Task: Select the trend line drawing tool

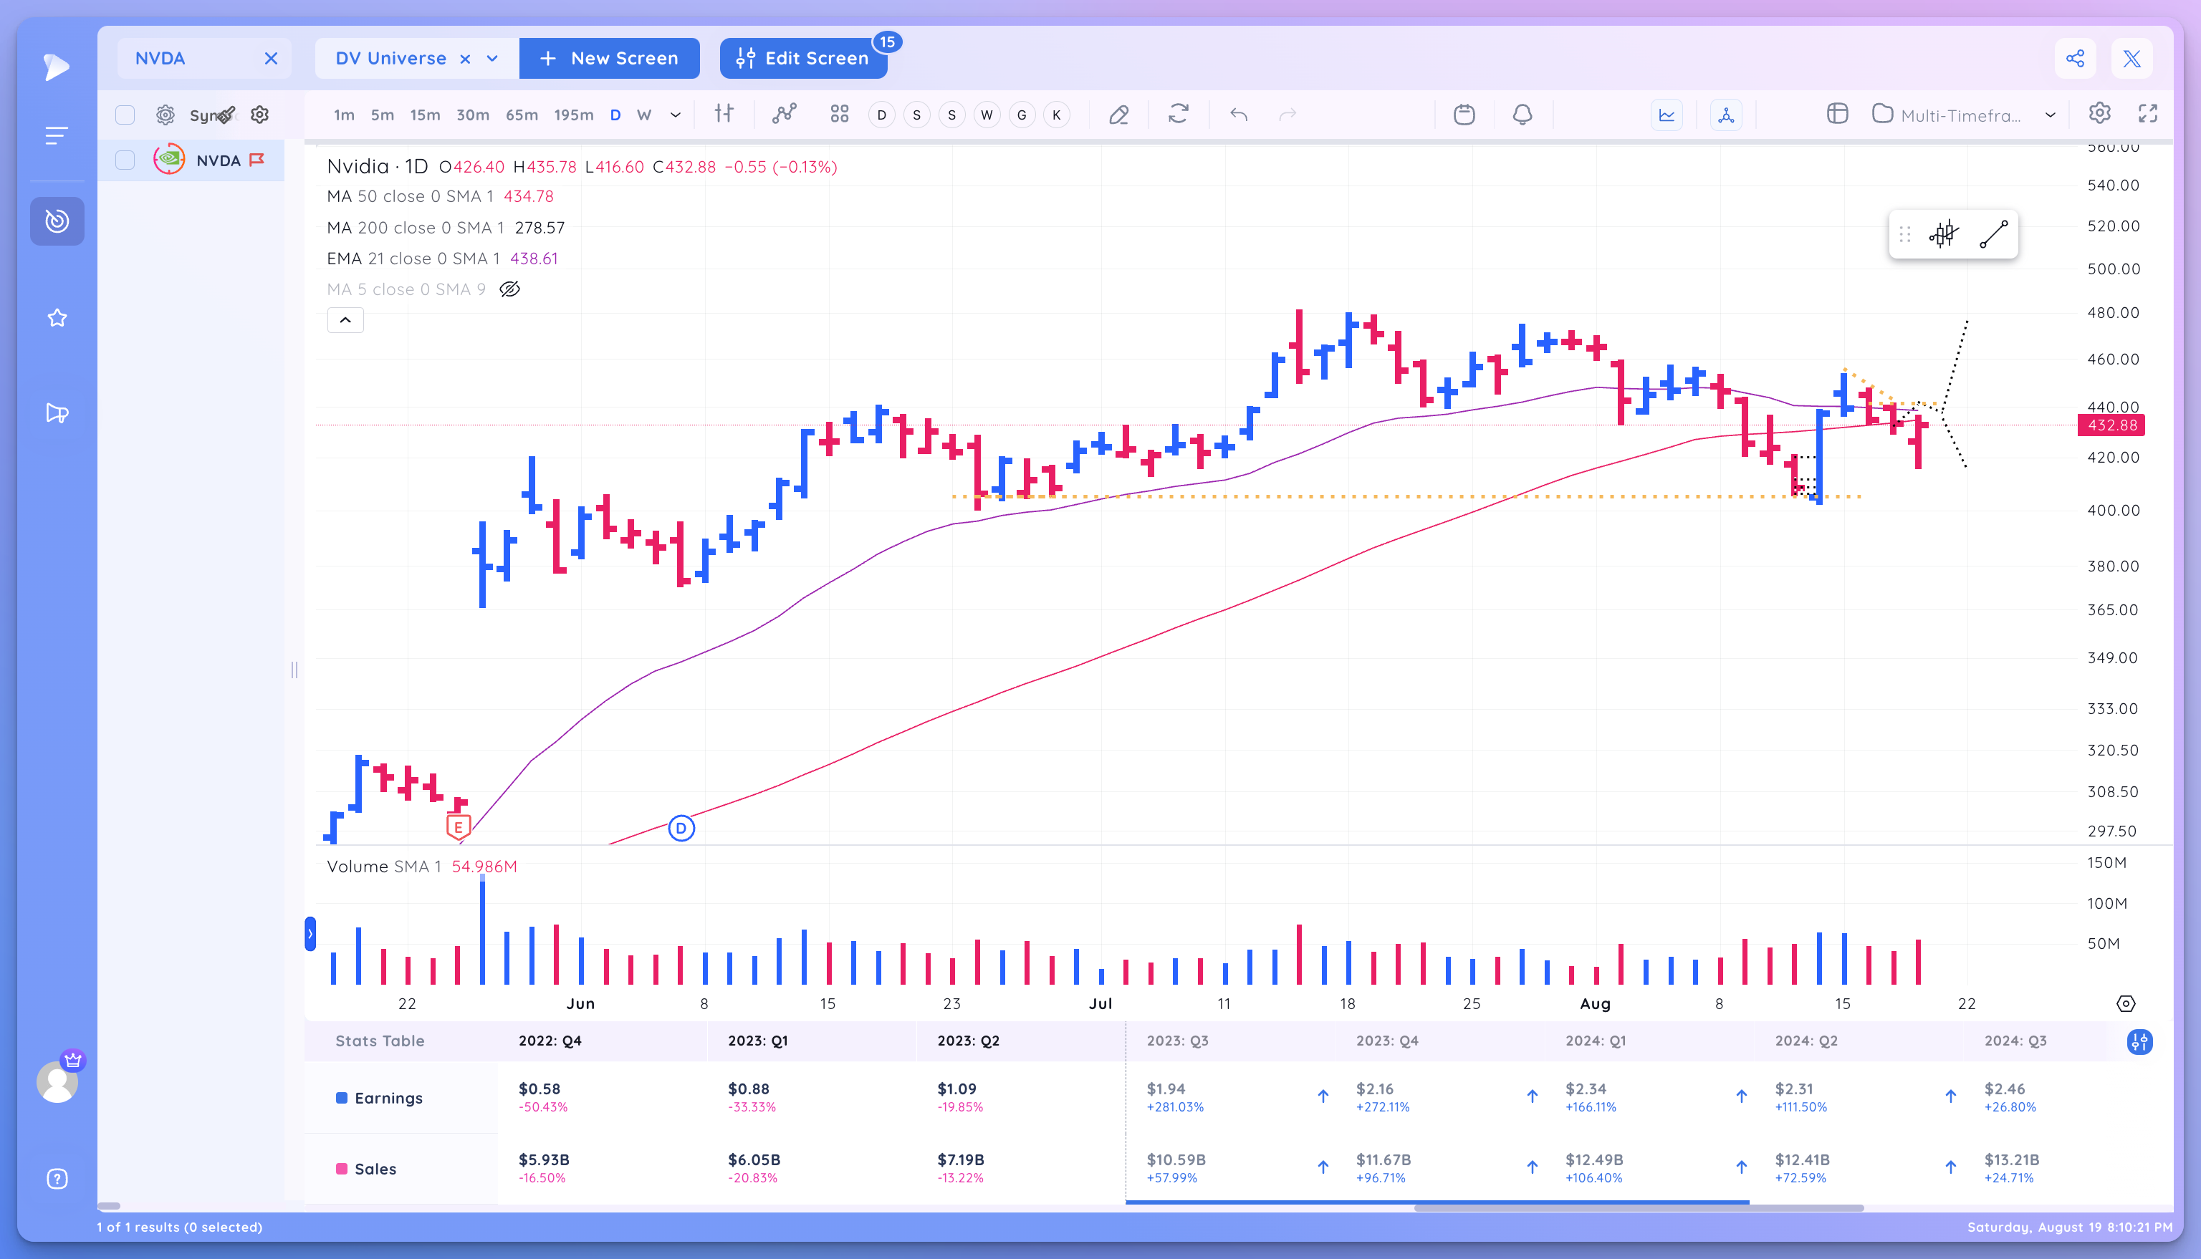Action: (1993, 234)
